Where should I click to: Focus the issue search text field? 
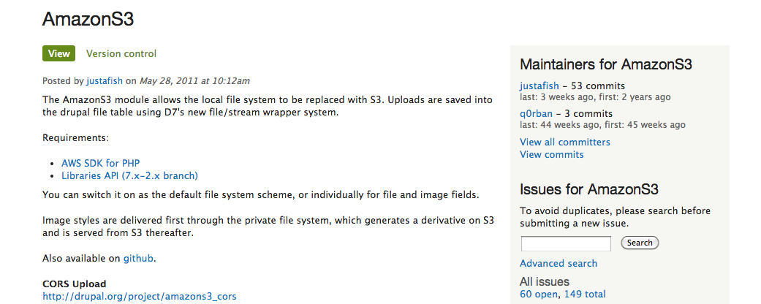click(566, 243)
